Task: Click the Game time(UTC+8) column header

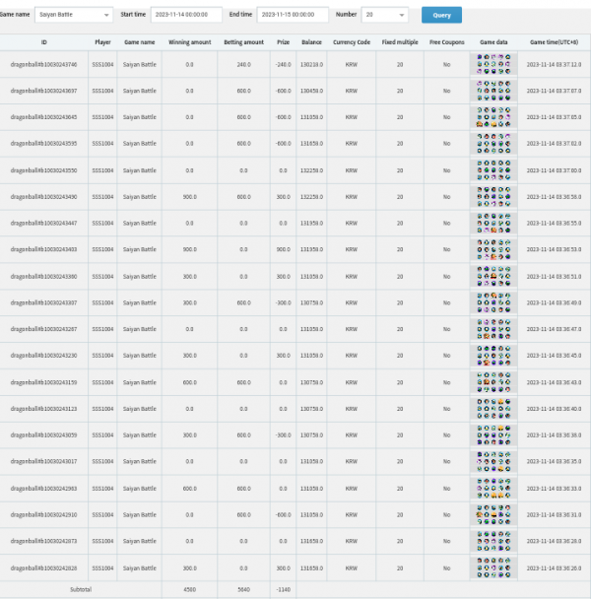Action: pos(554,42)
